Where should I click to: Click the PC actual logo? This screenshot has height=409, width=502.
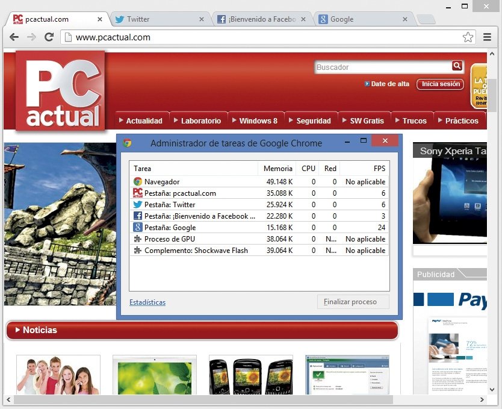tap(61, 91)
